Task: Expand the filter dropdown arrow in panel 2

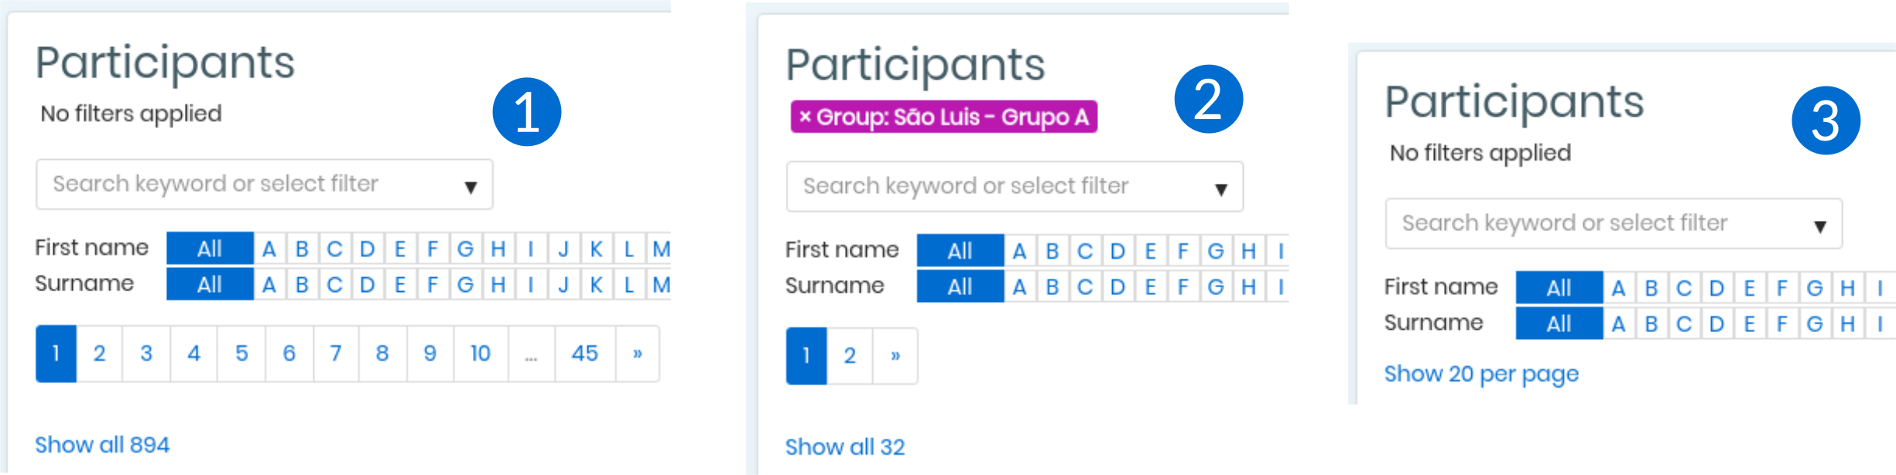Action: point(1221,189)
